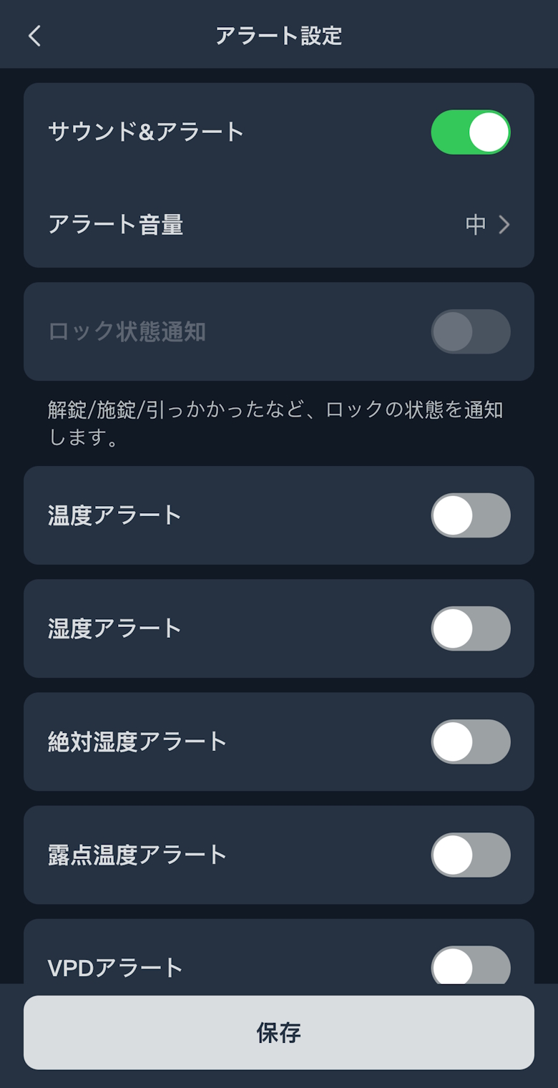Enable the 絶対湿度アラート toggle
Viewport: 558px width, 1088px height.
click(470, 742)
